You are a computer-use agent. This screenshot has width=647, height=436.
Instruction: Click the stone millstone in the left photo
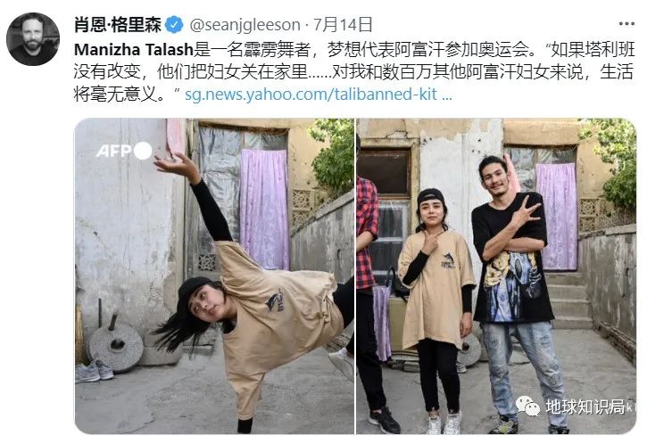[115, 346]
